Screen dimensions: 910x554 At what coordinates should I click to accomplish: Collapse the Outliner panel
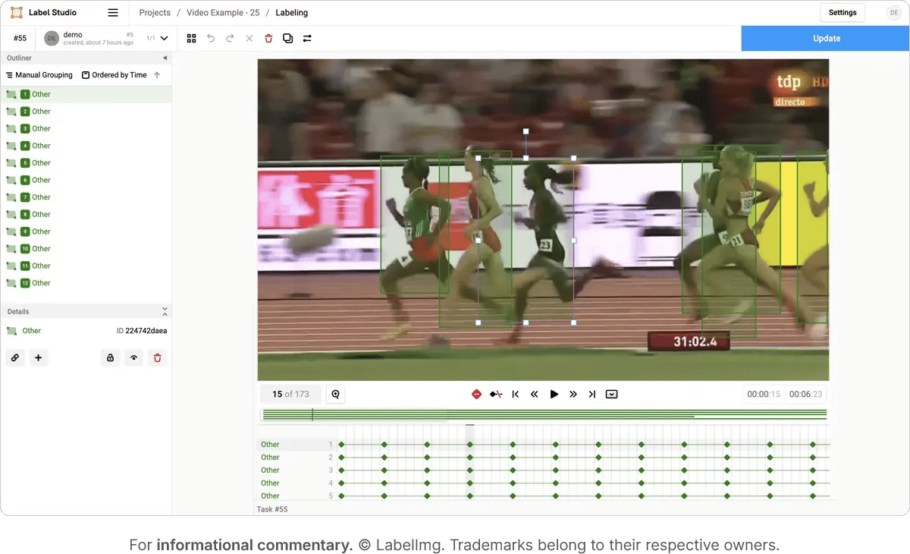pyautogui.click(x=165, y=58)
